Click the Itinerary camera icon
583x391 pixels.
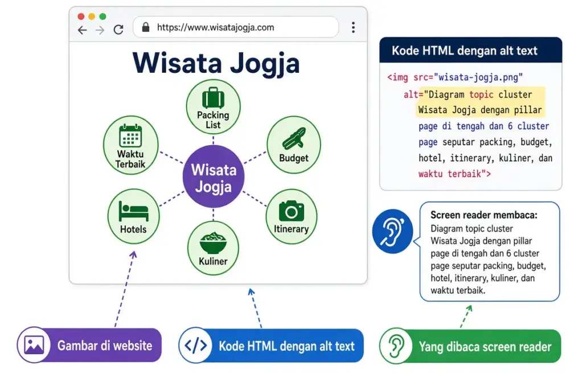pyautogui.click(x=291, y=211)
